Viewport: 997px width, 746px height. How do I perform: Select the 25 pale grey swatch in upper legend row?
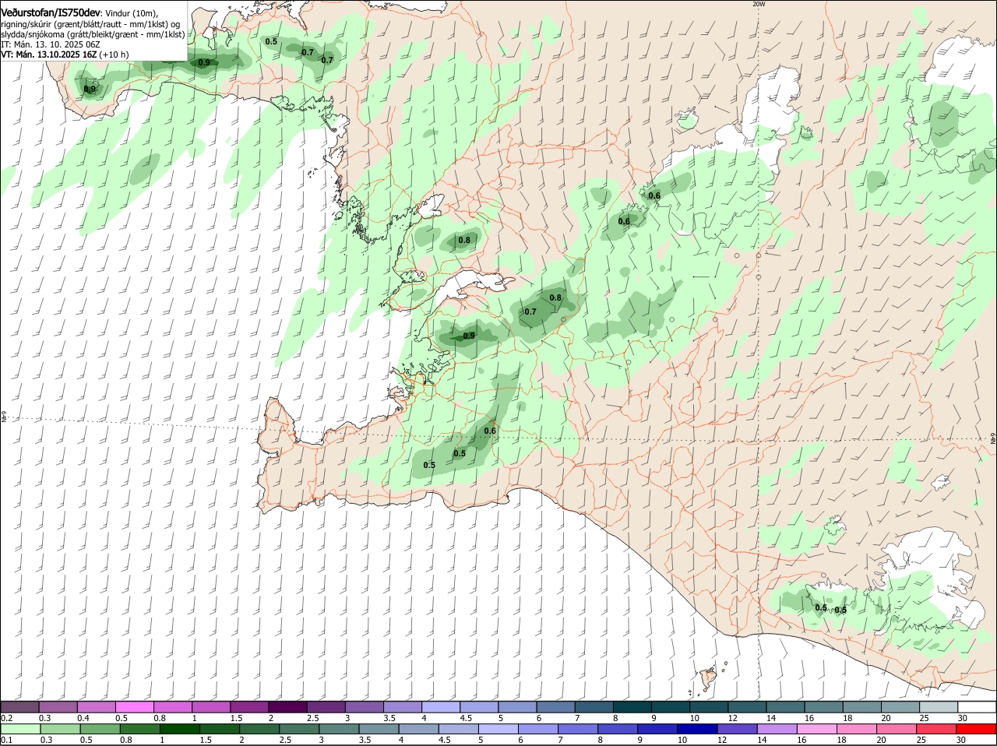click(939, 707)
